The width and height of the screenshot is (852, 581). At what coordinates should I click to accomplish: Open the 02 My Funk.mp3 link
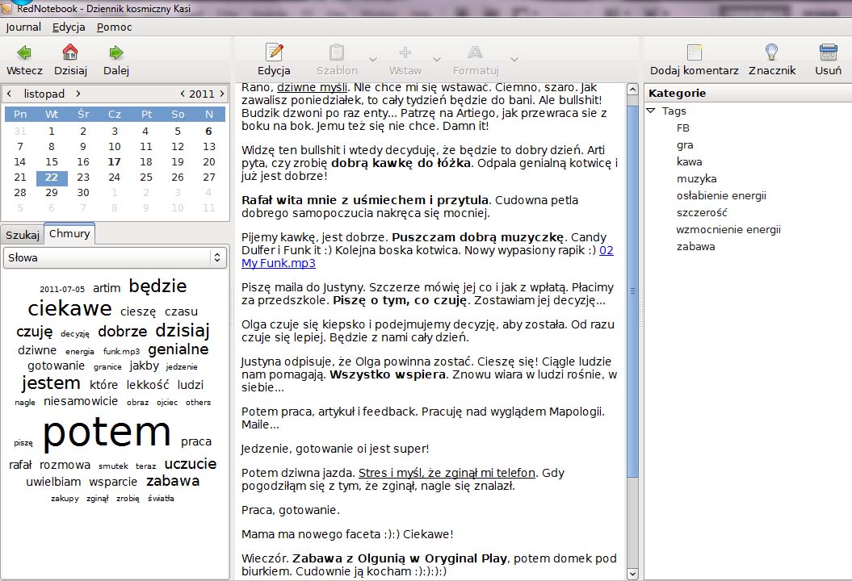tap(278, 263)
